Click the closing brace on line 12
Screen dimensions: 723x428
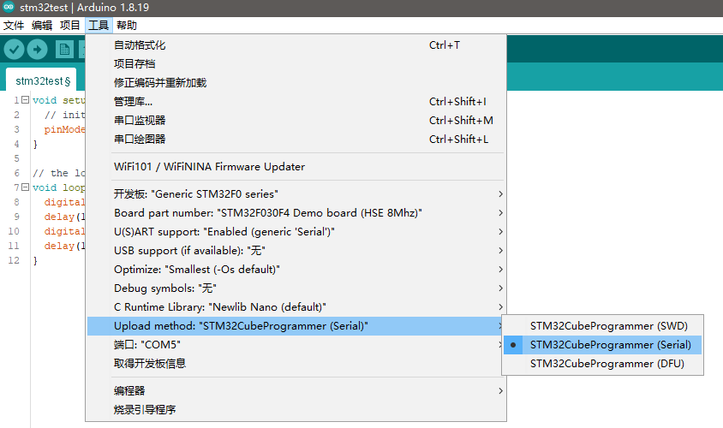coord(35,261)
